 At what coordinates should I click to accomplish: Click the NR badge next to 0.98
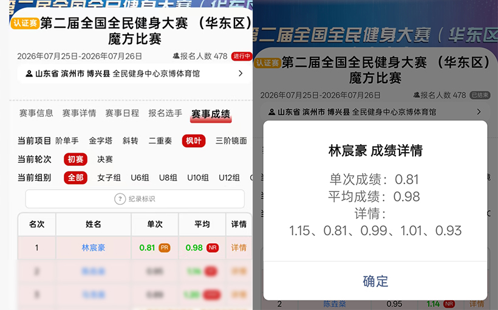click(213, 247)
